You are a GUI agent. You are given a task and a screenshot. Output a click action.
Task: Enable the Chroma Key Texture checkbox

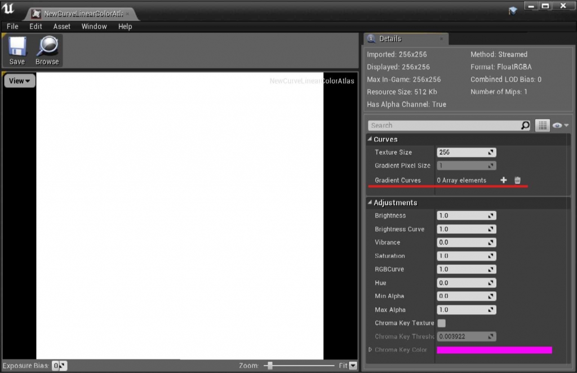(442, 323)
